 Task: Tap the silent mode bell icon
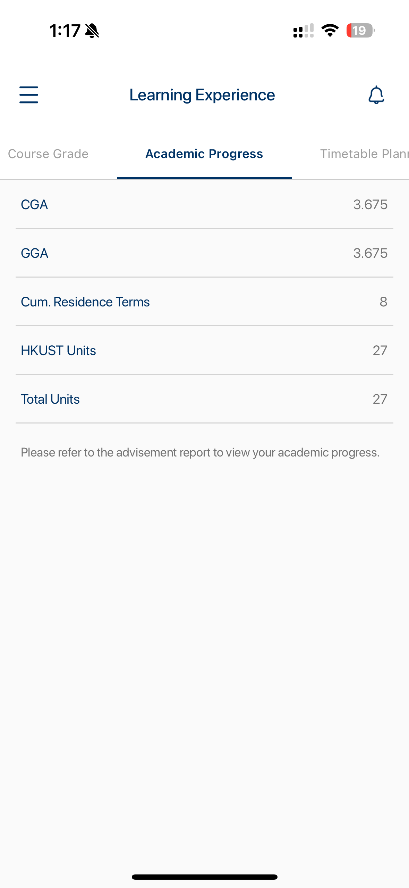pyautogui.click(x=92, y=31)
